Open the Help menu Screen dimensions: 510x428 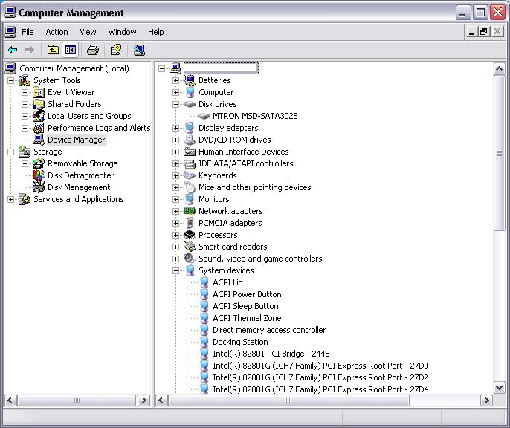pyautogui.click(x=156, y=32)
